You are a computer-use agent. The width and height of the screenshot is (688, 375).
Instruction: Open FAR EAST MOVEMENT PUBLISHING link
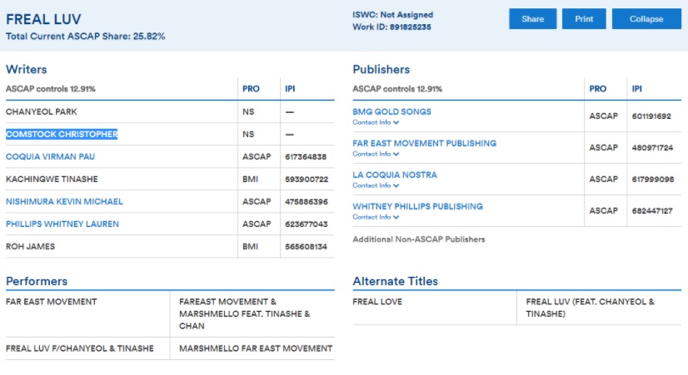pos(424,143)
